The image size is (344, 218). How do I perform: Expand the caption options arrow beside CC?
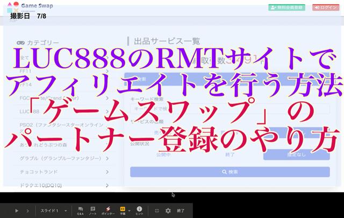130,211
